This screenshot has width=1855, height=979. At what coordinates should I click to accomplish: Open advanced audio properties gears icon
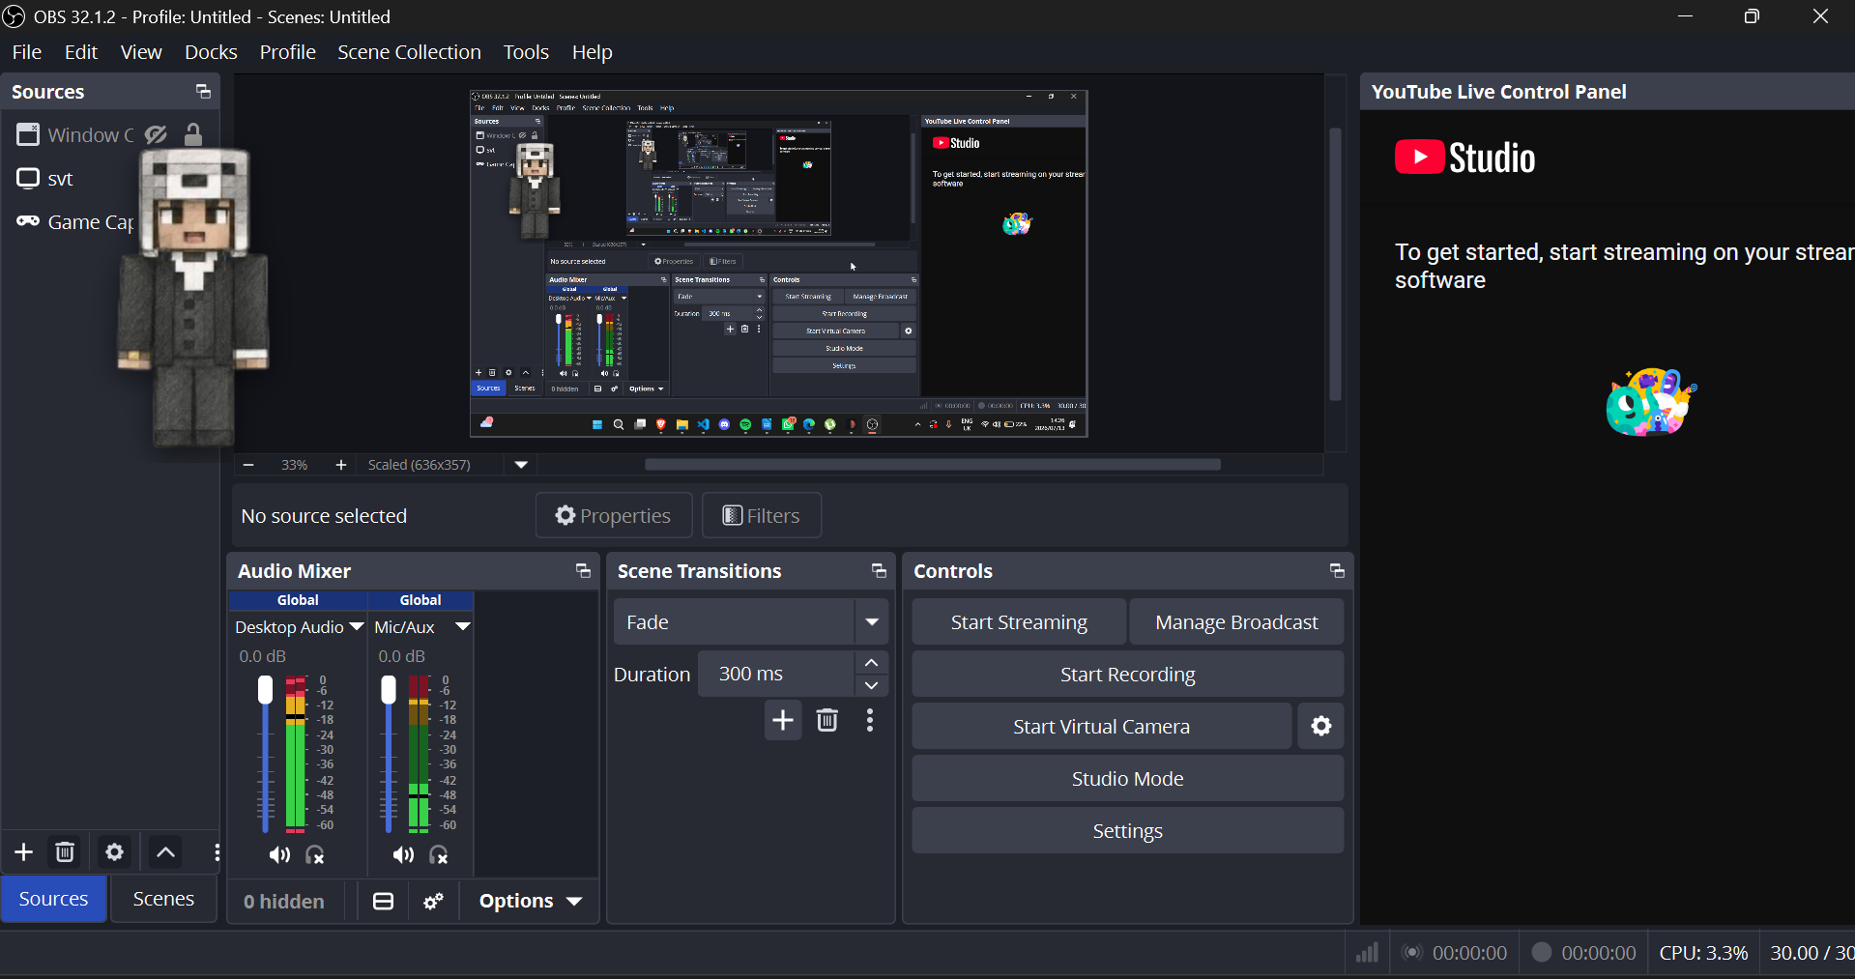coord(434,902)
